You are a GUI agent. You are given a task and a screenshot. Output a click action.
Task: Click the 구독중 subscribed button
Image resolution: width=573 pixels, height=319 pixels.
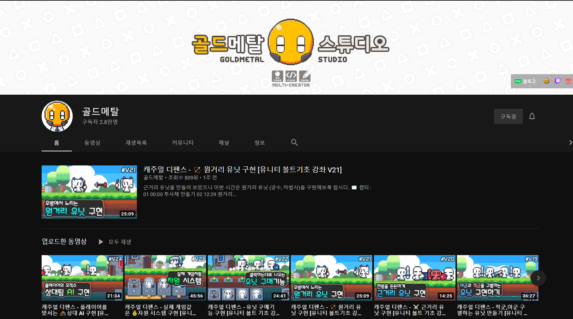pyautogui.click(x=508, y=117)
